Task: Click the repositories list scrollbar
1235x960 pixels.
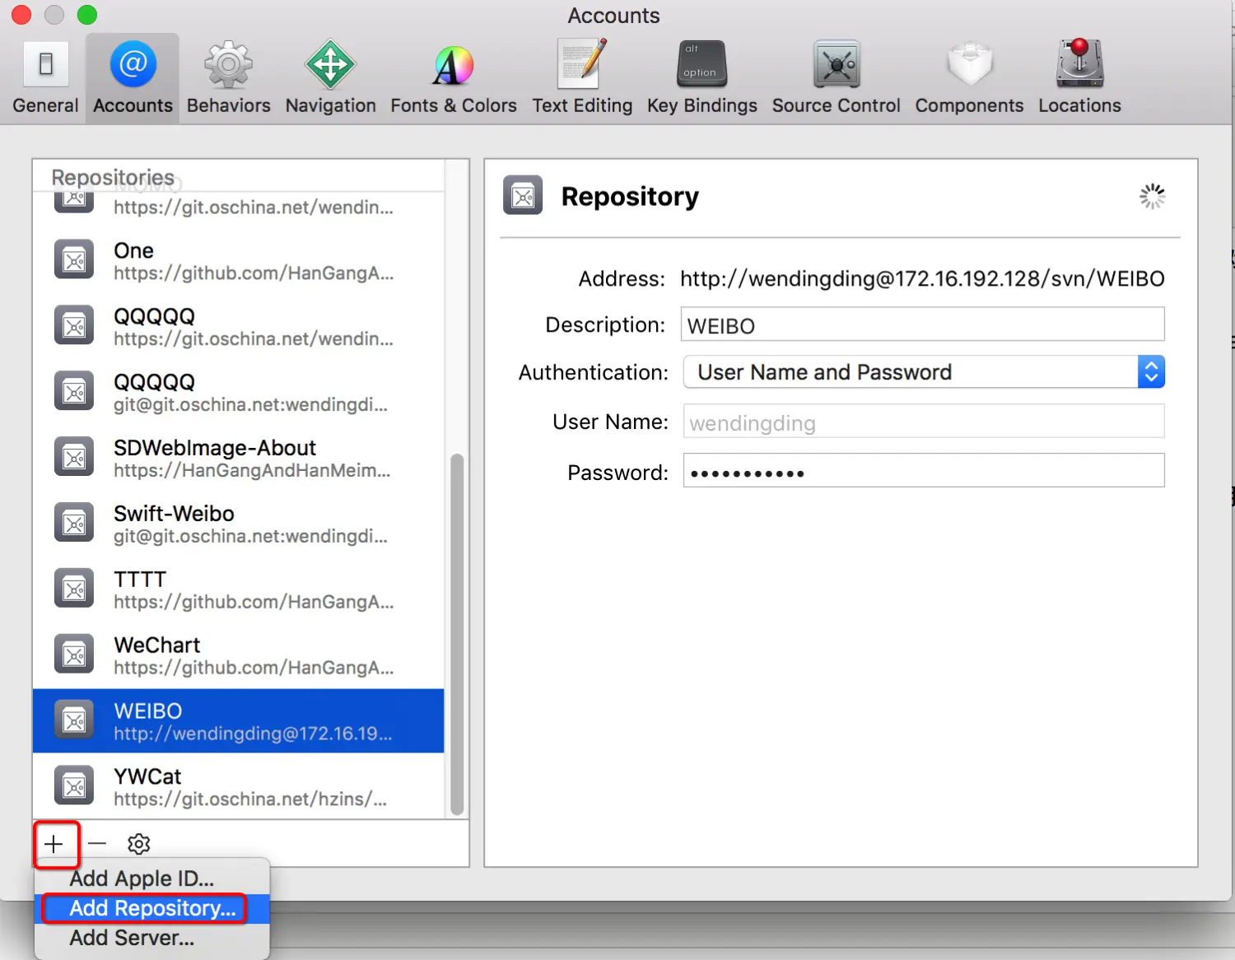Action: click(457, 634)
